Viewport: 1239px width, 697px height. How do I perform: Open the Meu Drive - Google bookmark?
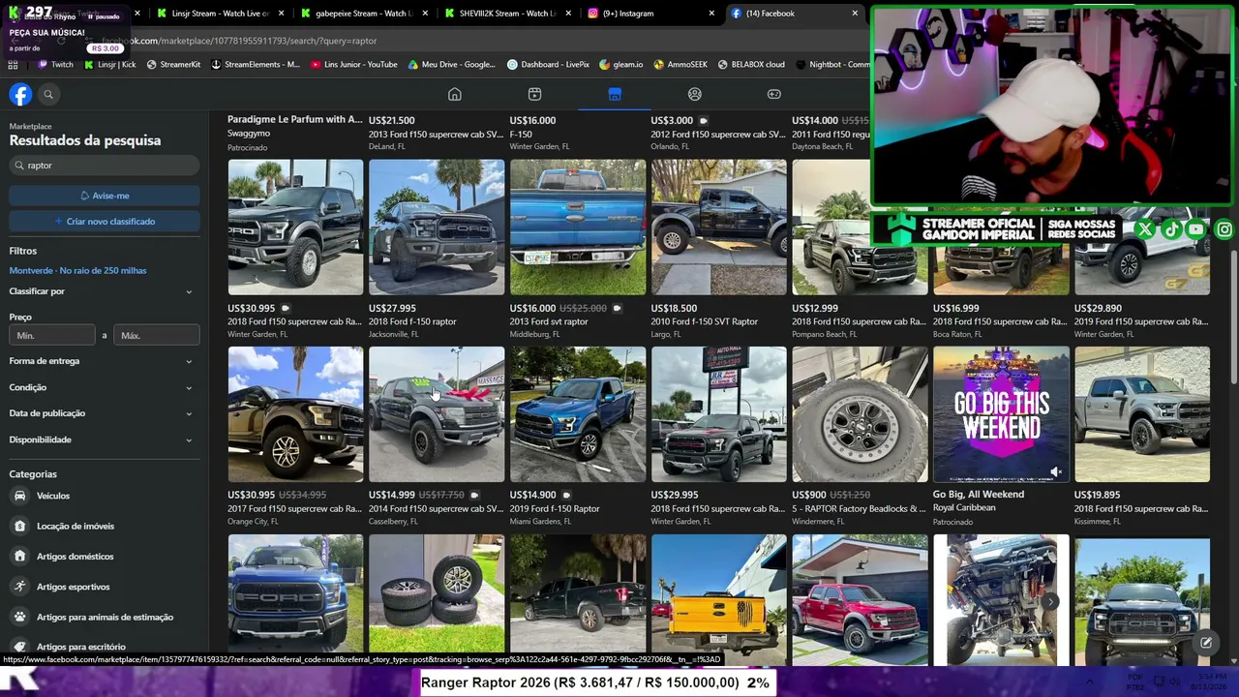pyautogui.click(x=452, y=65)
